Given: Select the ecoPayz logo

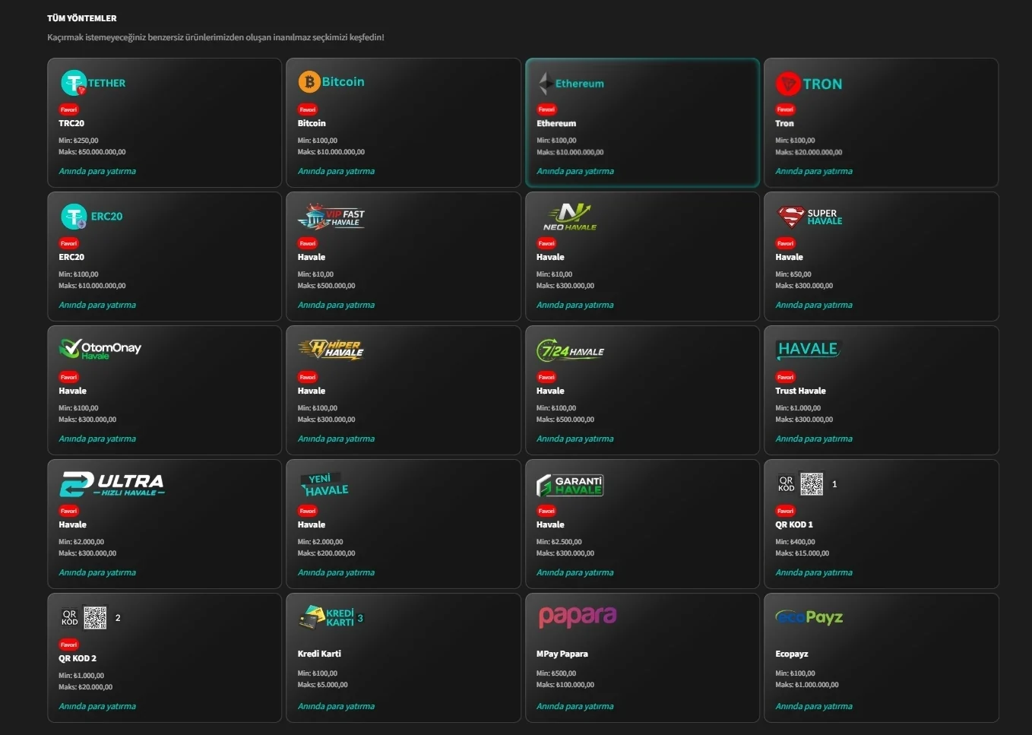Looking at the screenshot, I should tap(809, 617).
